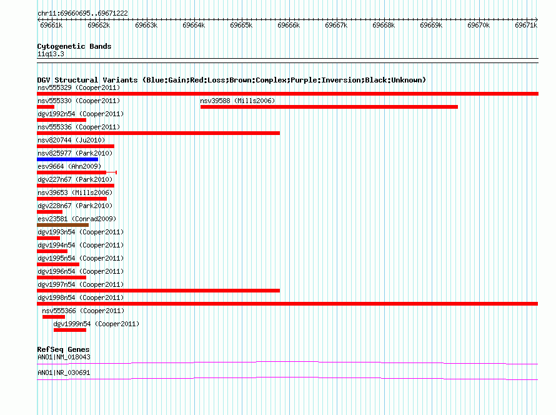Open esv23581 (Conrad2009) variant label
556x415 pixels.
point(77,219)
